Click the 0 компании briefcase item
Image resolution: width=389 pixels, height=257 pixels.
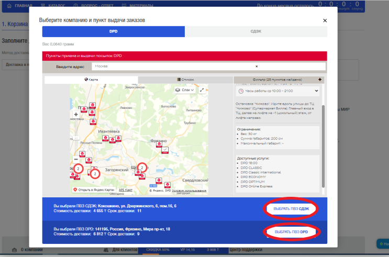[x=28, y=250]
